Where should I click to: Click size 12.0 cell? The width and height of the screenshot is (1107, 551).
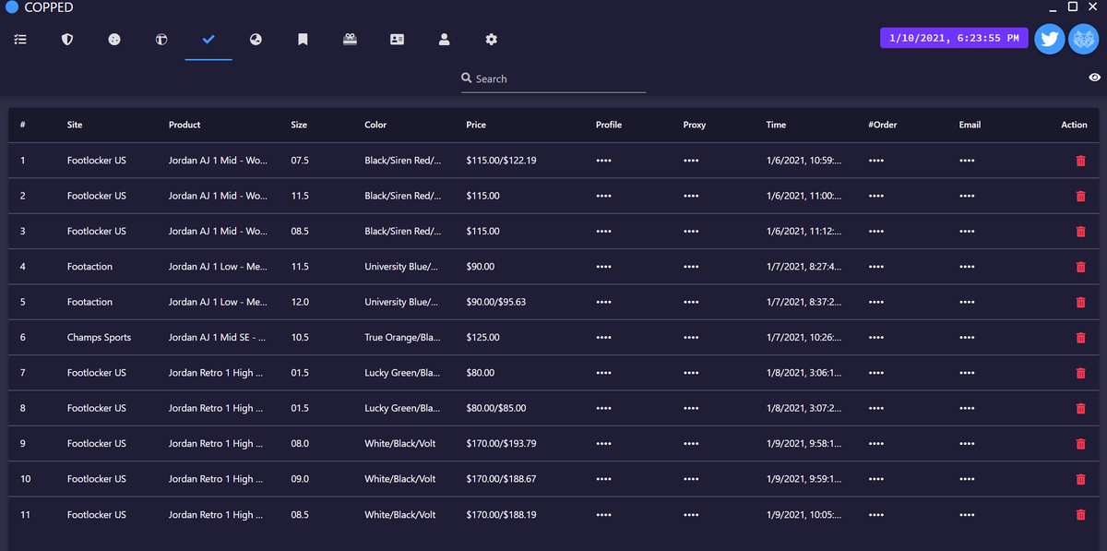[x=300, y=302]
